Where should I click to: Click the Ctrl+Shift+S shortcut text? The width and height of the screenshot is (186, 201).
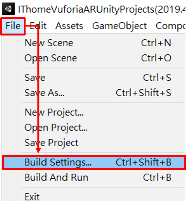pos(144,93)
